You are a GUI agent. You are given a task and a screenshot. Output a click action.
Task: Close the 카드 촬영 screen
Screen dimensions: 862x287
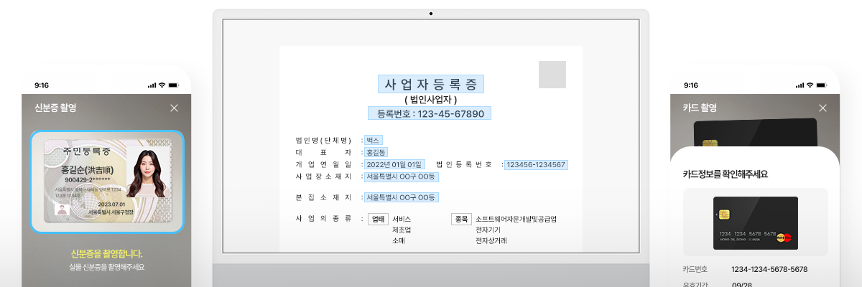point(822,108)
